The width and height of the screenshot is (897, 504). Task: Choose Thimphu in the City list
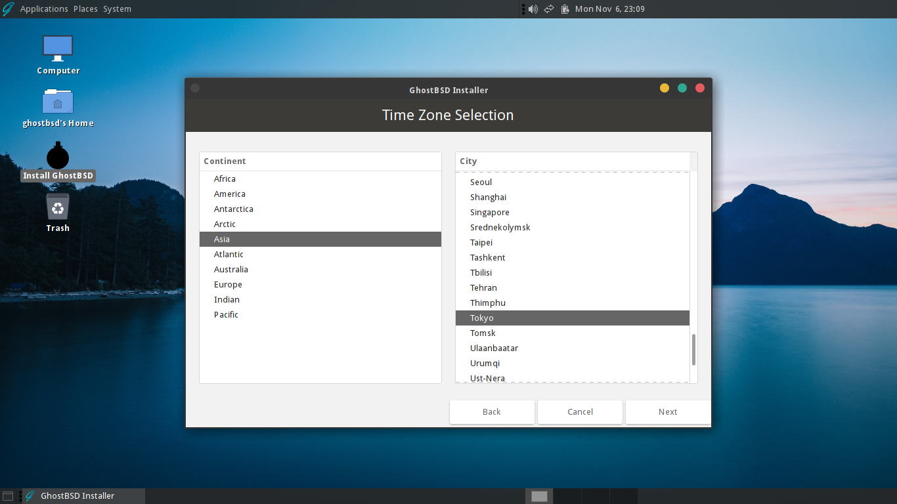pyautogui.click(x=573, y=303)
